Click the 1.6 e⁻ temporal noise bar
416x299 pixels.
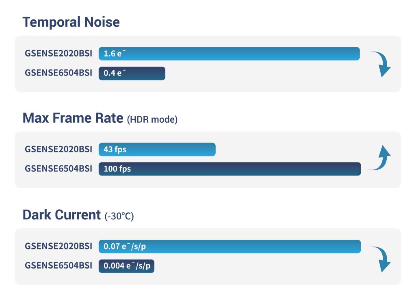click(x=229, y=54)
